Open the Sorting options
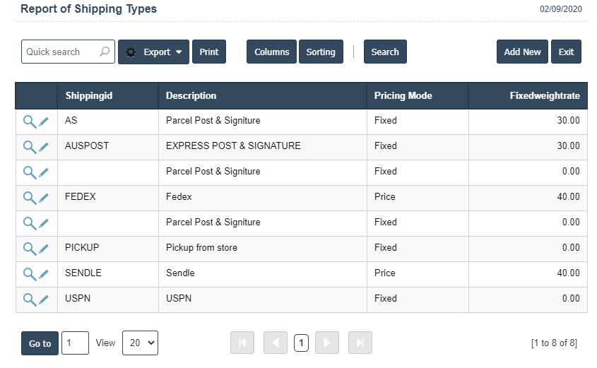Viewport: 597px width, 368px height. [321, 52]
